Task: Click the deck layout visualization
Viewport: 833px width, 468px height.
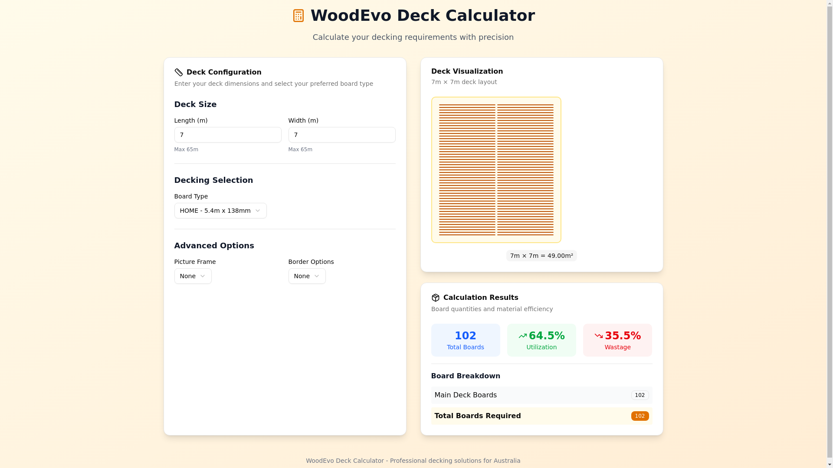Action: tap(496, 170)
